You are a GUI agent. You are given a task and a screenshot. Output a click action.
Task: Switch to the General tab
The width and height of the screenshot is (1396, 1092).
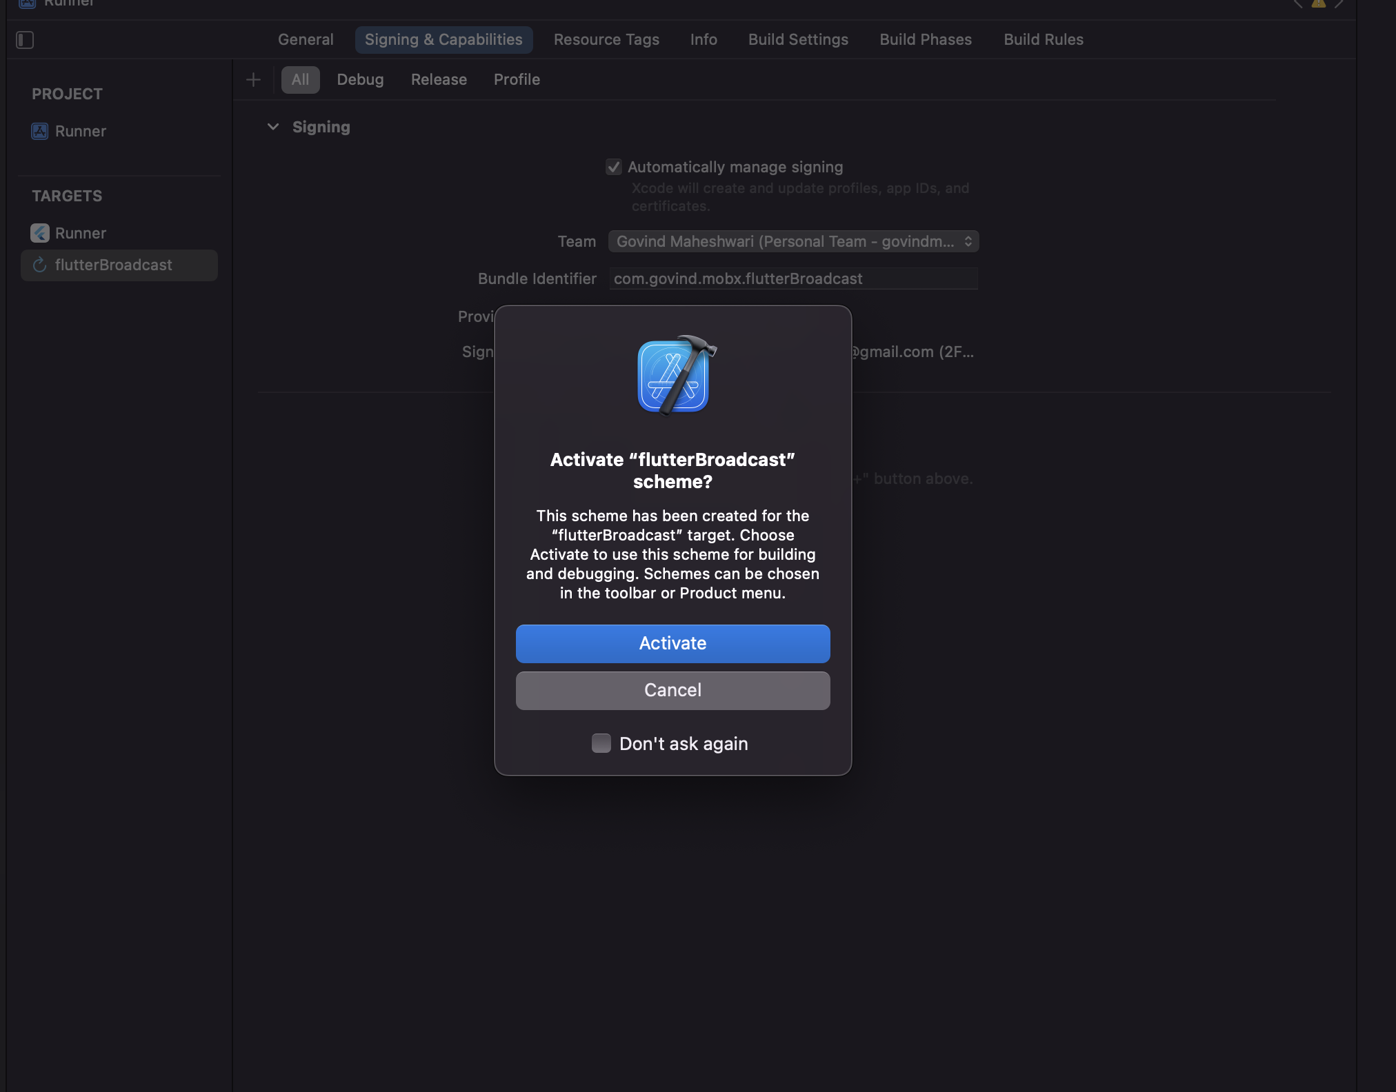click(305, 39)
